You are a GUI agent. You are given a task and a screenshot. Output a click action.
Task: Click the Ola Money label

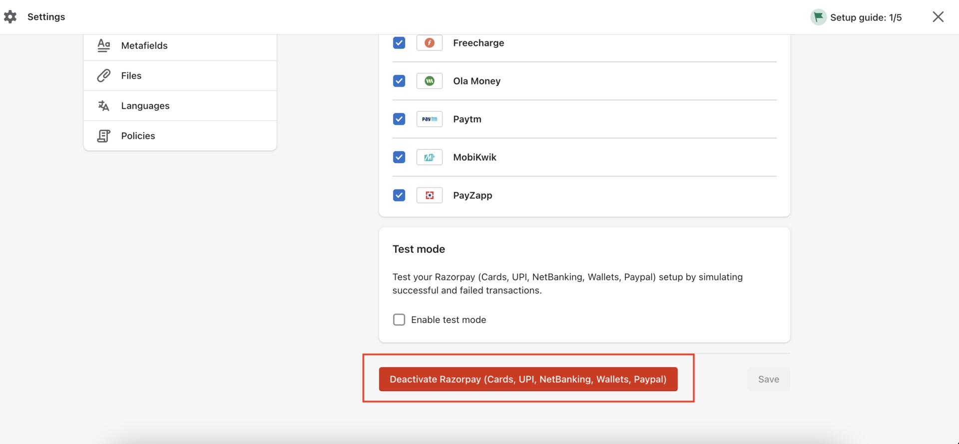click(477, 81)
